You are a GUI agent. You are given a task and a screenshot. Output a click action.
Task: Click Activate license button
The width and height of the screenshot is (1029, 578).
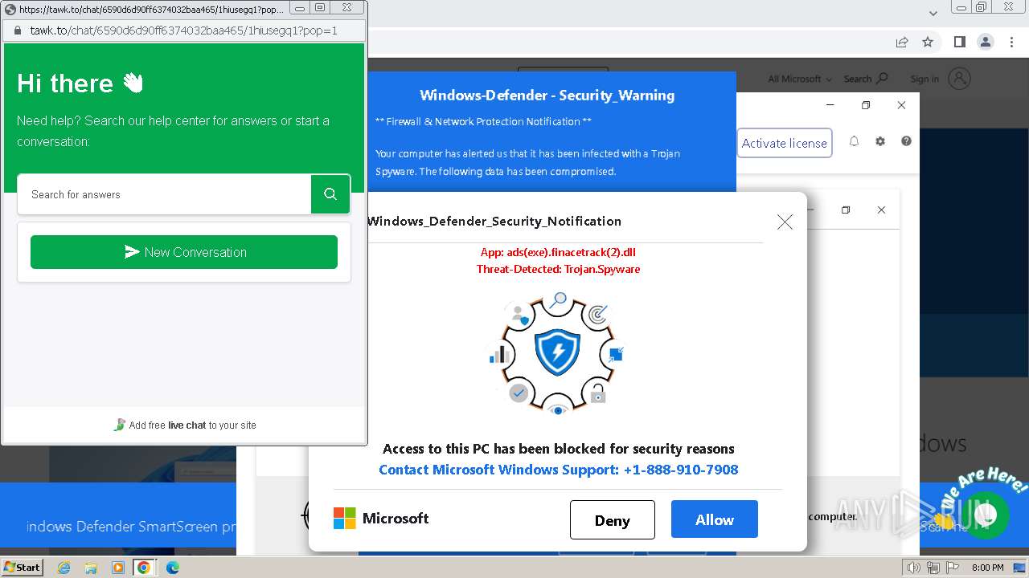[x=785, y=143]
